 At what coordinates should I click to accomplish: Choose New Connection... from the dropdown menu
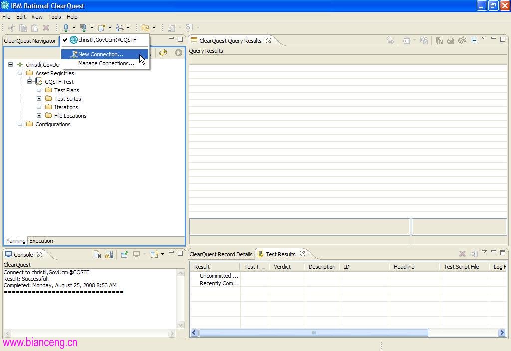click(x=105, y=54)
